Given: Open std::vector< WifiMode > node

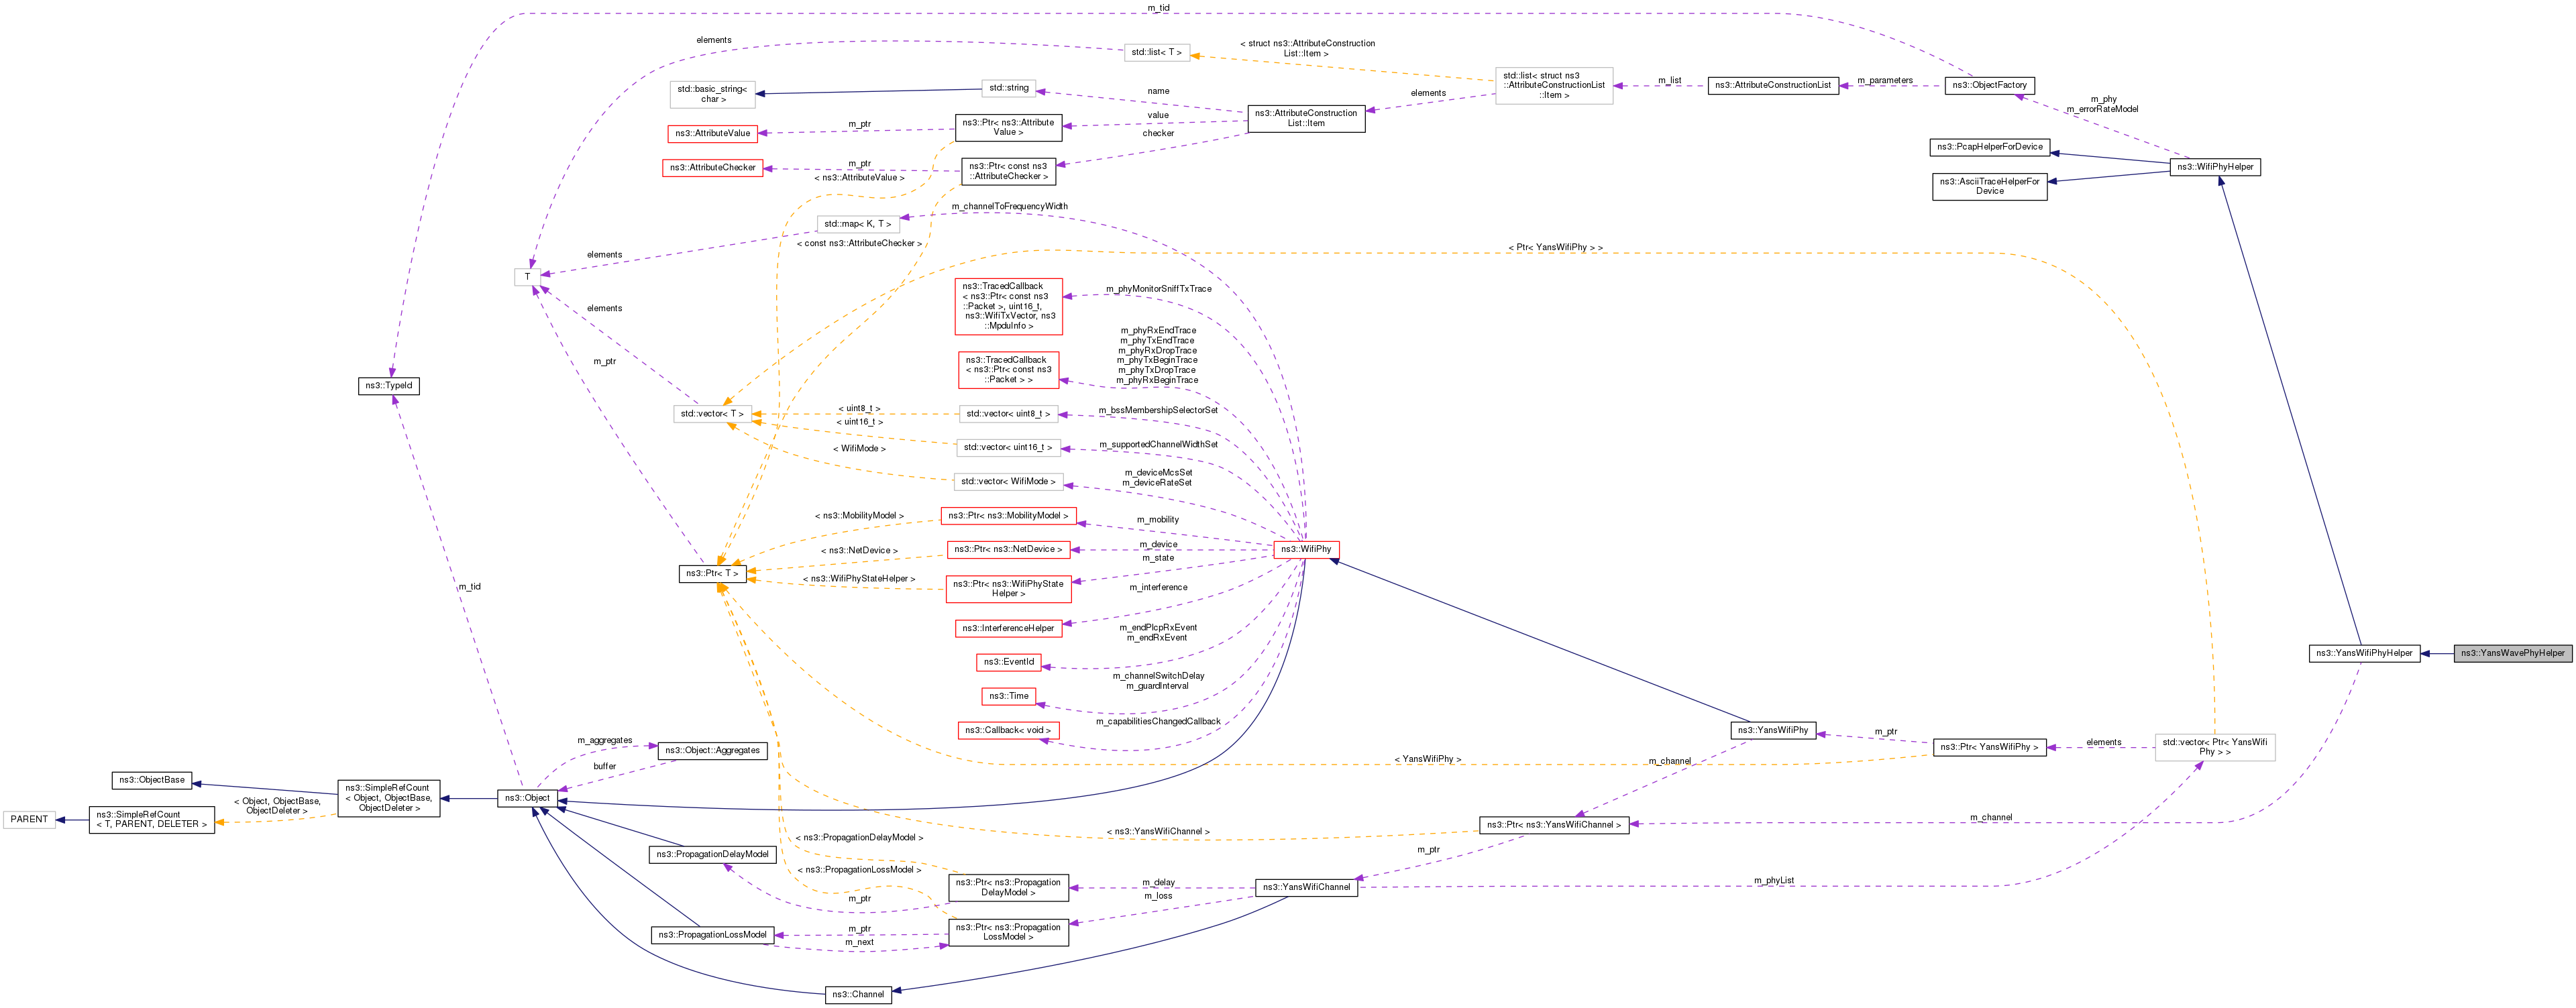Looking at the screenshot, I should (x=1008, y=482).
